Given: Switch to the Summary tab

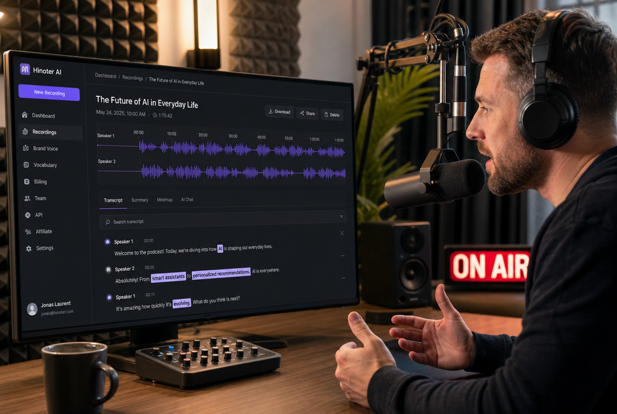Looking at the screenshot, I should click(140, 200).
